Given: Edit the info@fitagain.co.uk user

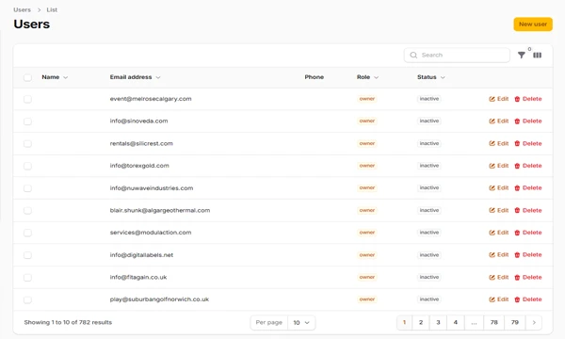Looking at the screenshot, I should [x=499, y=277].
